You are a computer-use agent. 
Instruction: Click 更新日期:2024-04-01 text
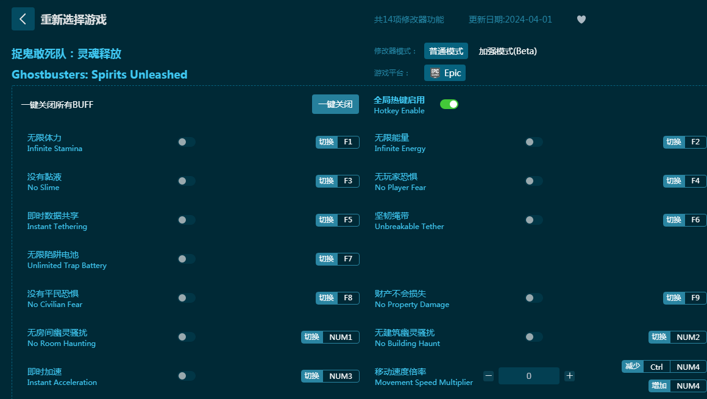tap(510, 19)
